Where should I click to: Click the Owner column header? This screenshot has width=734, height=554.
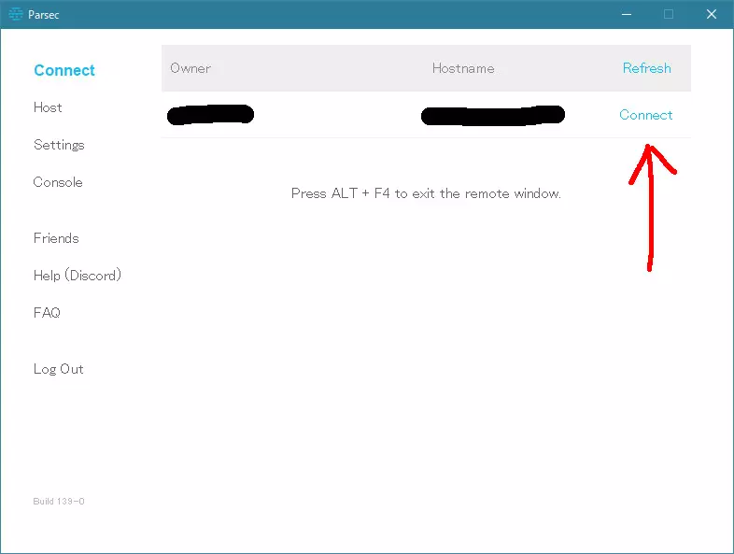pyautogui.click(x=191, y=68)
